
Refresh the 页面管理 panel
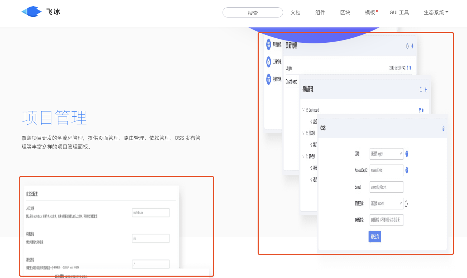tap(408, 46)
